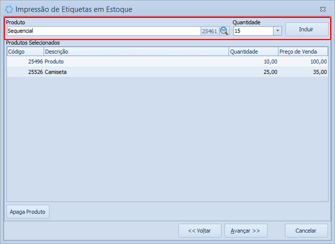Focus the Produto input field
This screenshot has width=335, height=244.
pyautogui.click(x=104, y=31)
